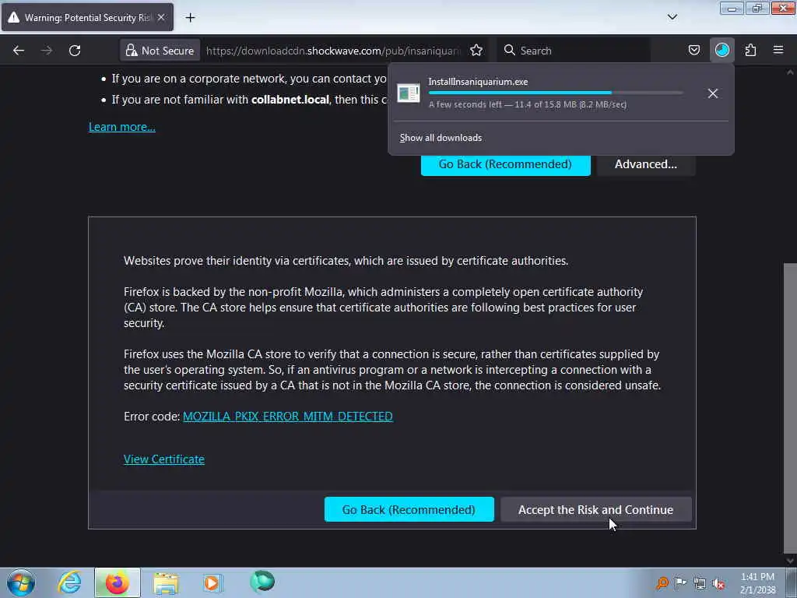Image resolution: width=797 pixels, height=598 pixels.
Task: Click the Firefox taskbar icon
Action: (118, 582)
